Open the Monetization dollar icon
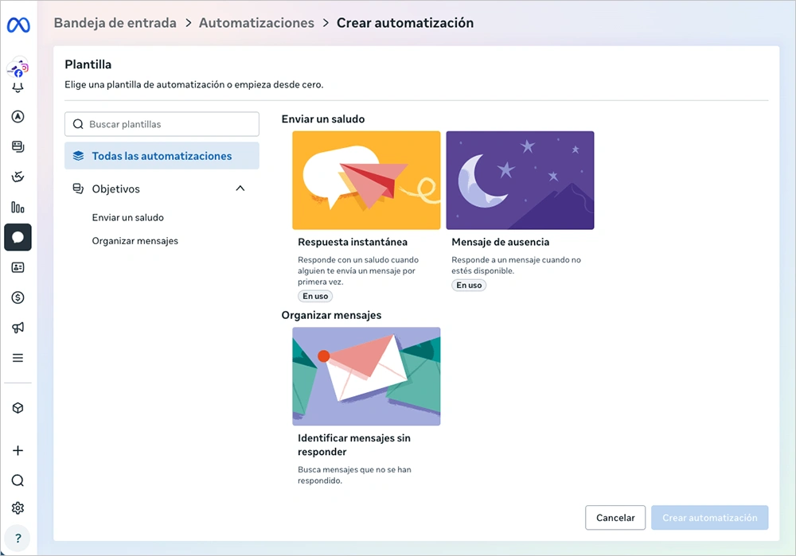Screen dimensions: 796x556 coord(18,297)
